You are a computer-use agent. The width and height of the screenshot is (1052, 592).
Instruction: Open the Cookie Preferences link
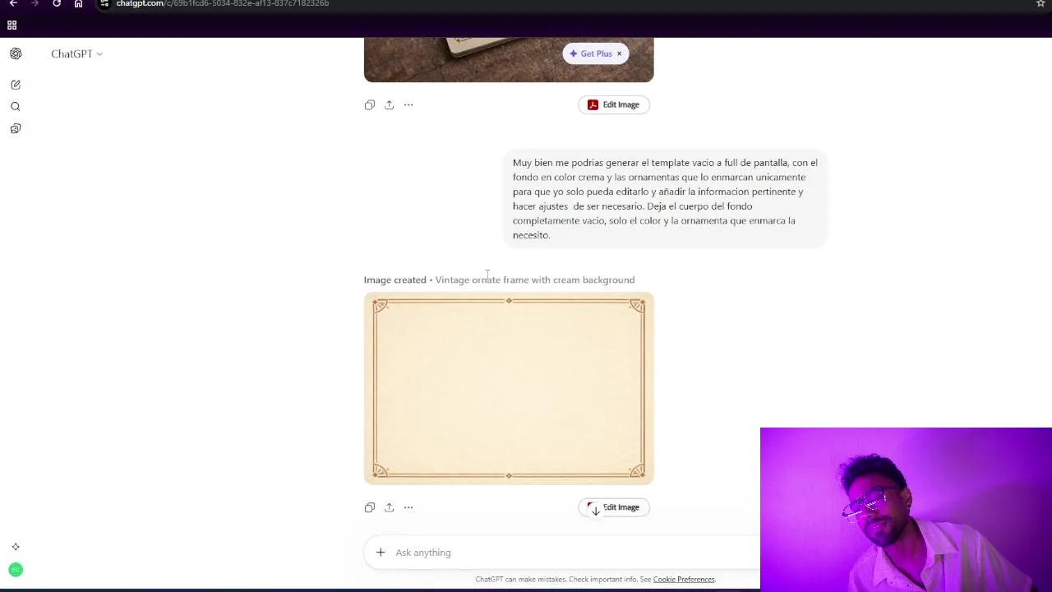coord(684,579)
